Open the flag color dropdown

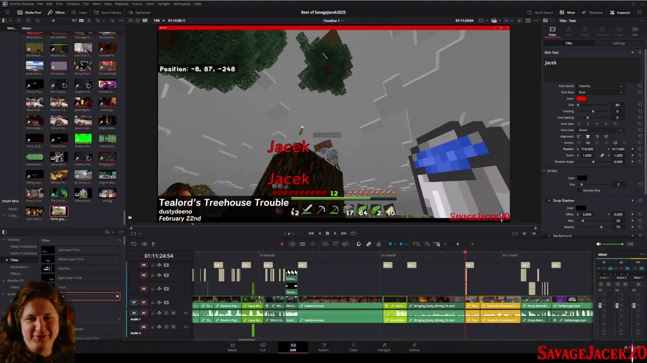click(395, 244)
